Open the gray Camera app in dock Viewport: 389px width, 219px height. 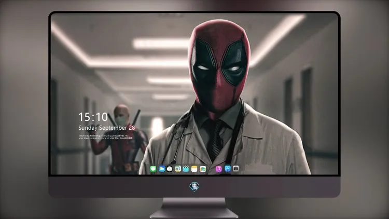tap(235, 169)
